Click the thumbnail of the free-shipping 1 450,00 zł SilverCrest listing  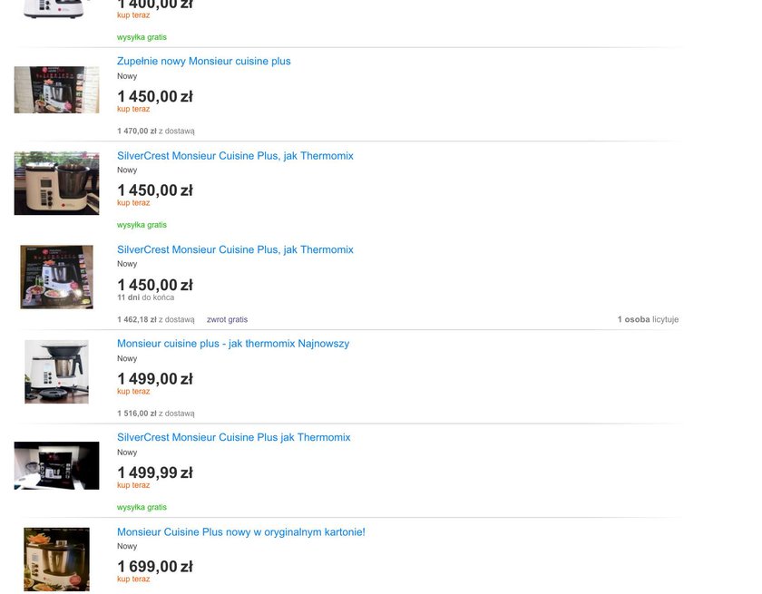point(56,183)
